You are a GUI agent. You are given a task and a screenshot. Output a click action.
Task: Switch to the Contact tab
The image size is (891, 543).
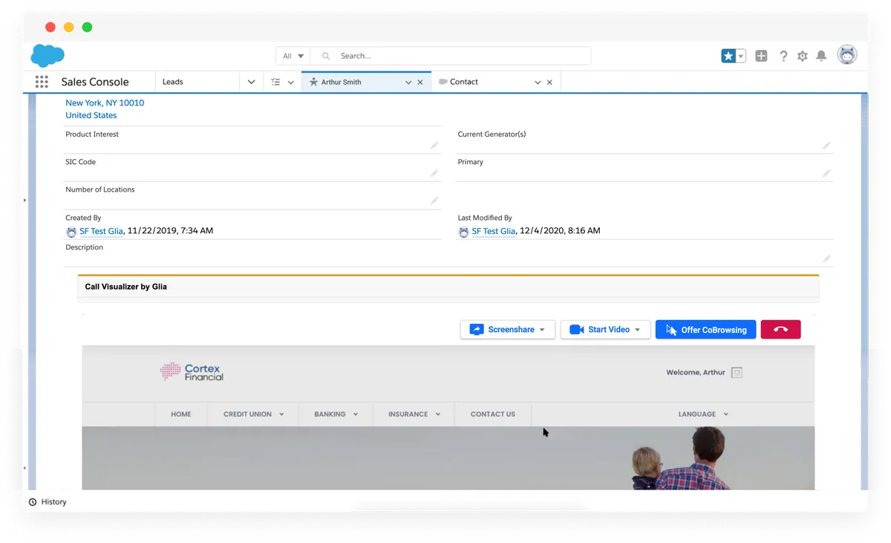click(463, 82)
